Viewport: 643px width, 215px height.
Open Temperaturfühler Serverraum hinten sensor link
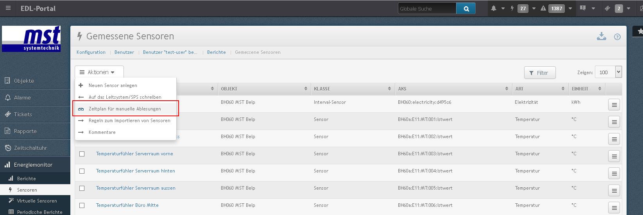136,171
